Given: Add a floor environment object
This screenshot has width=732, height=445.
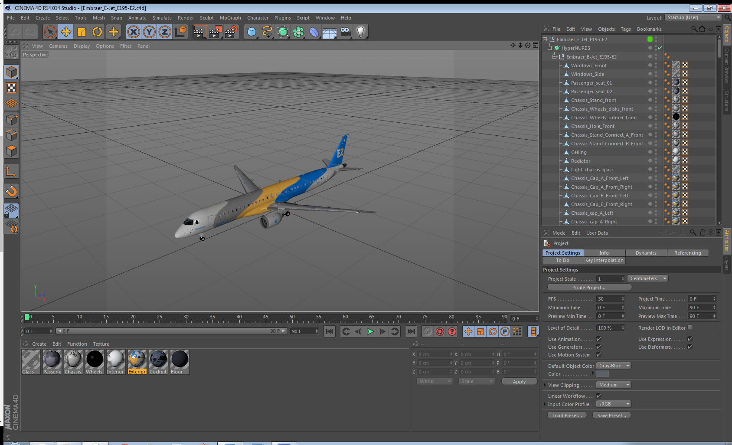Looking at the screenshot, I should pos(330,32).
